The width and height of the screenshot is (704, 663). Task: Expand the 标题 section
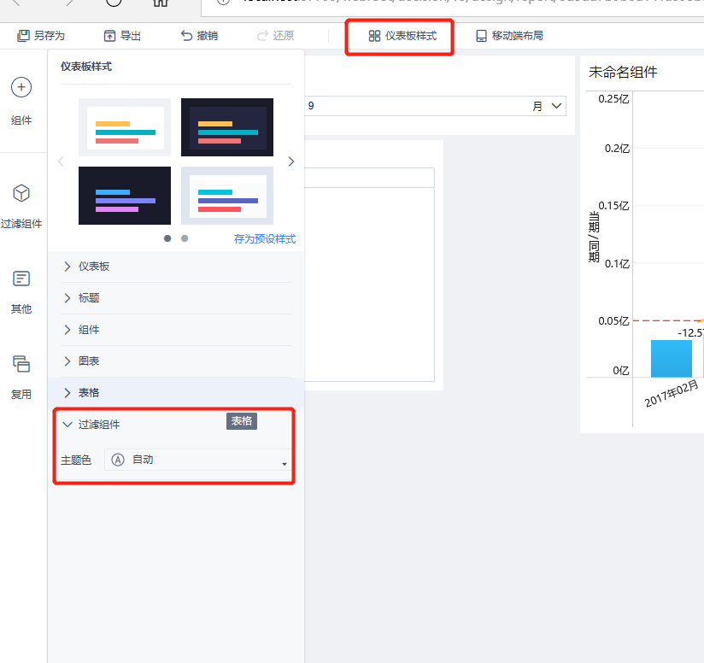pos(176,298)
